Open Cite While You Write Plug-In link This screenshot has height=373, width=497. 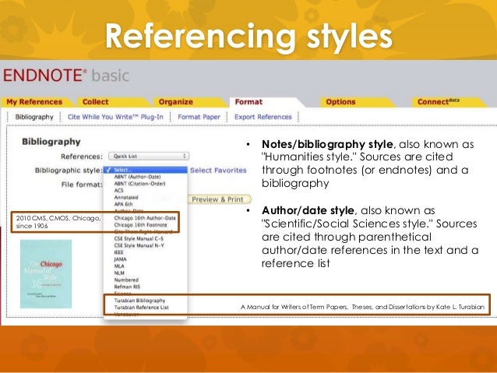click(115, 117)
